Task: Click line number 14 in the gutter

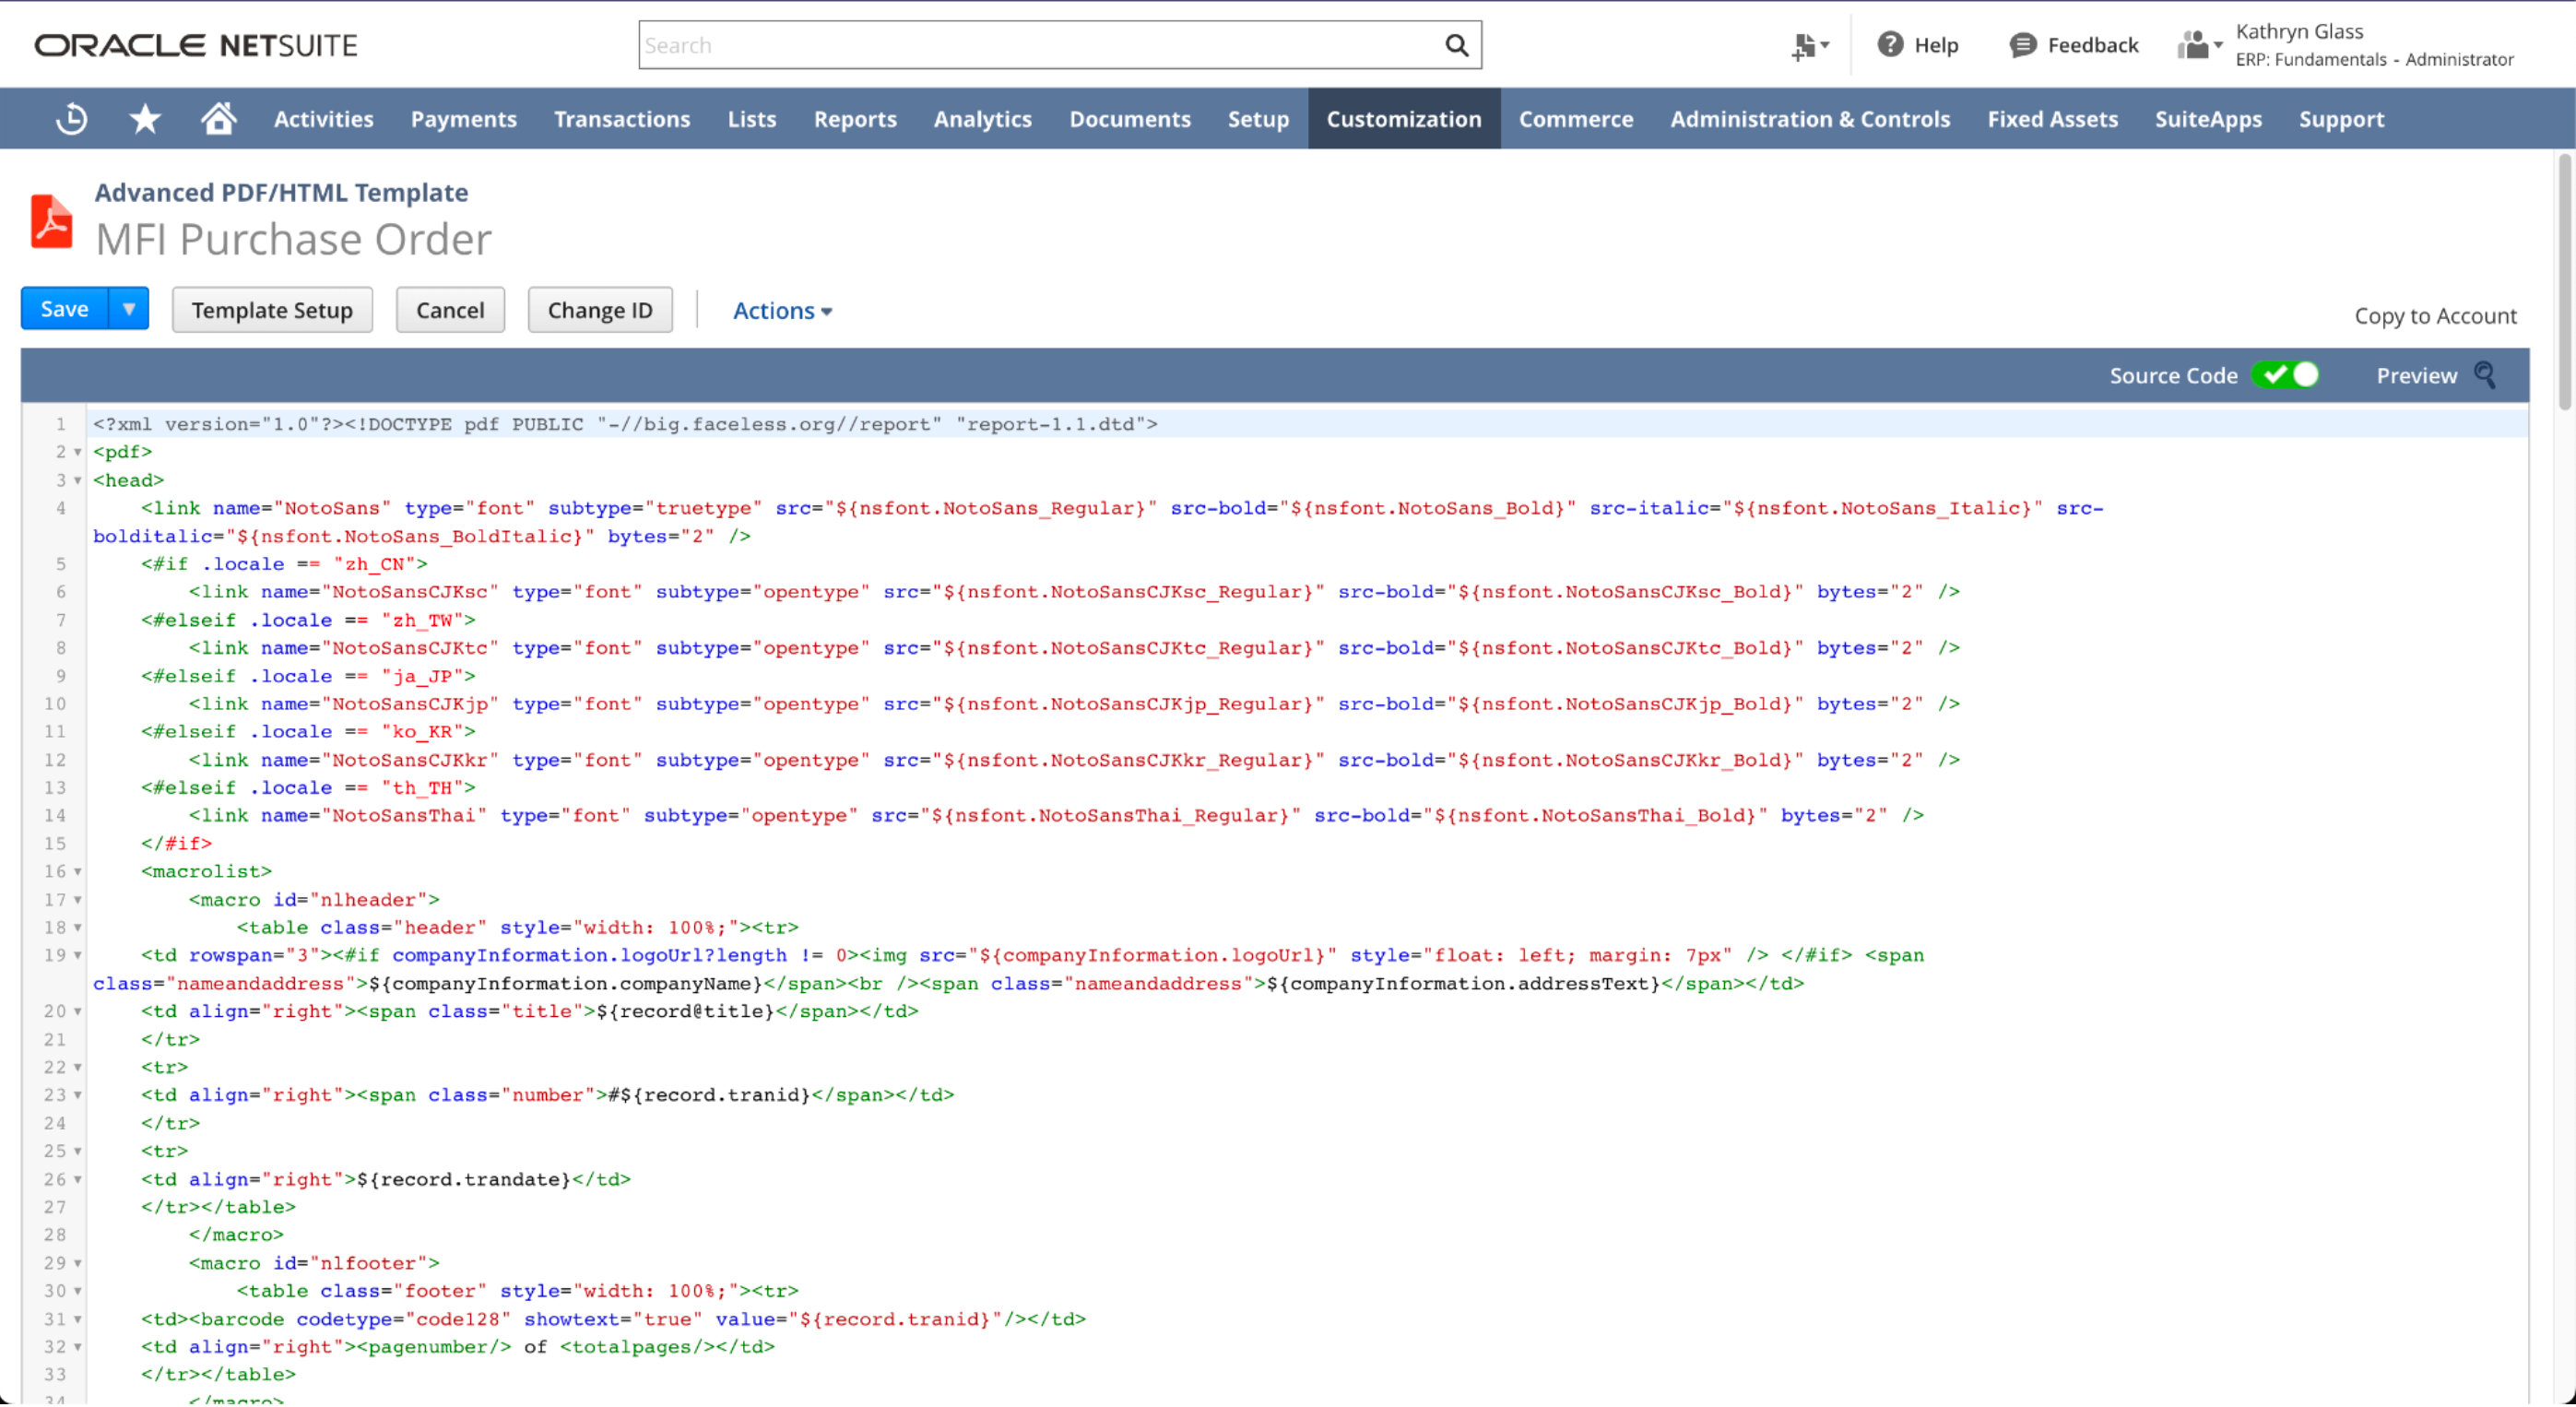Action: coord(55,816)
